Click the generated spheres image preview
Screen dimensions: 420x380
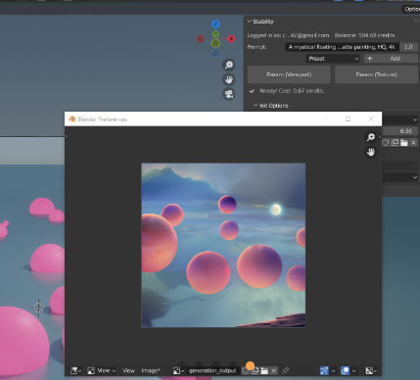[223, 245]
